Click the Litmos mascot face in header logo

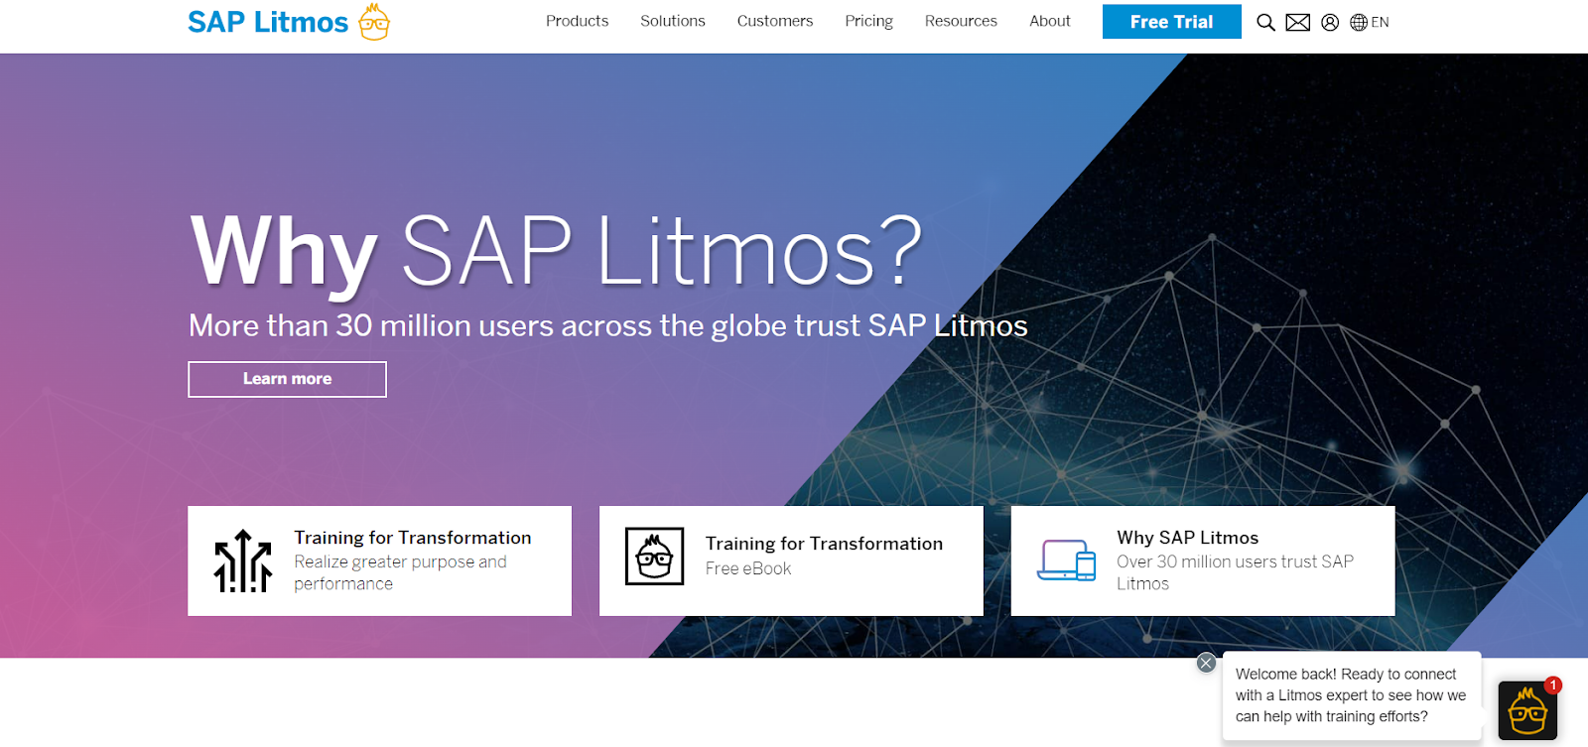coord(374,22)
